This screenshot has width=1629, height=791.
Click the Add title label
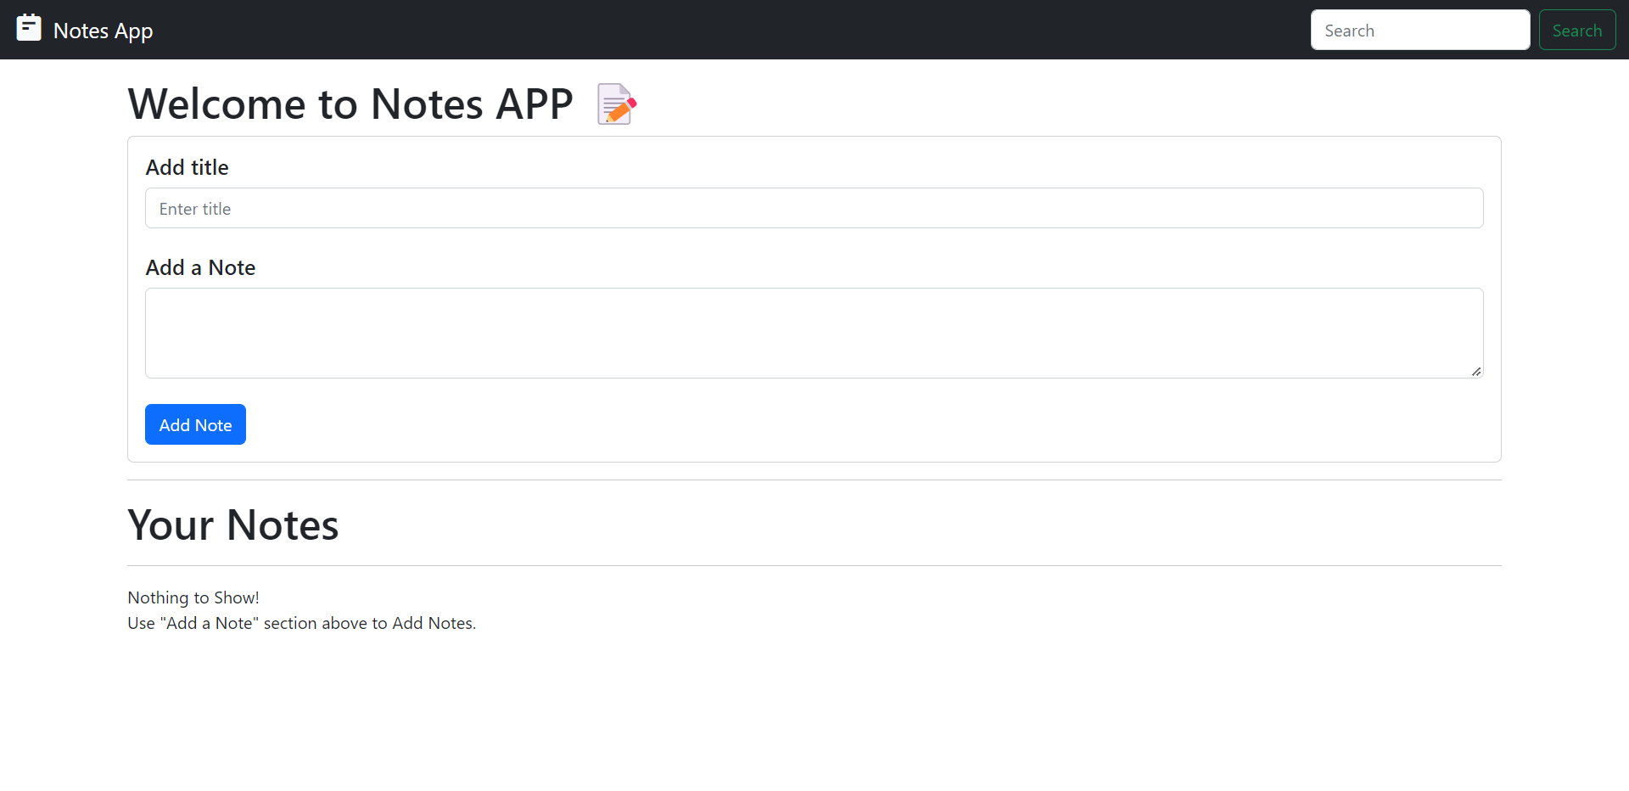(187, 167)
